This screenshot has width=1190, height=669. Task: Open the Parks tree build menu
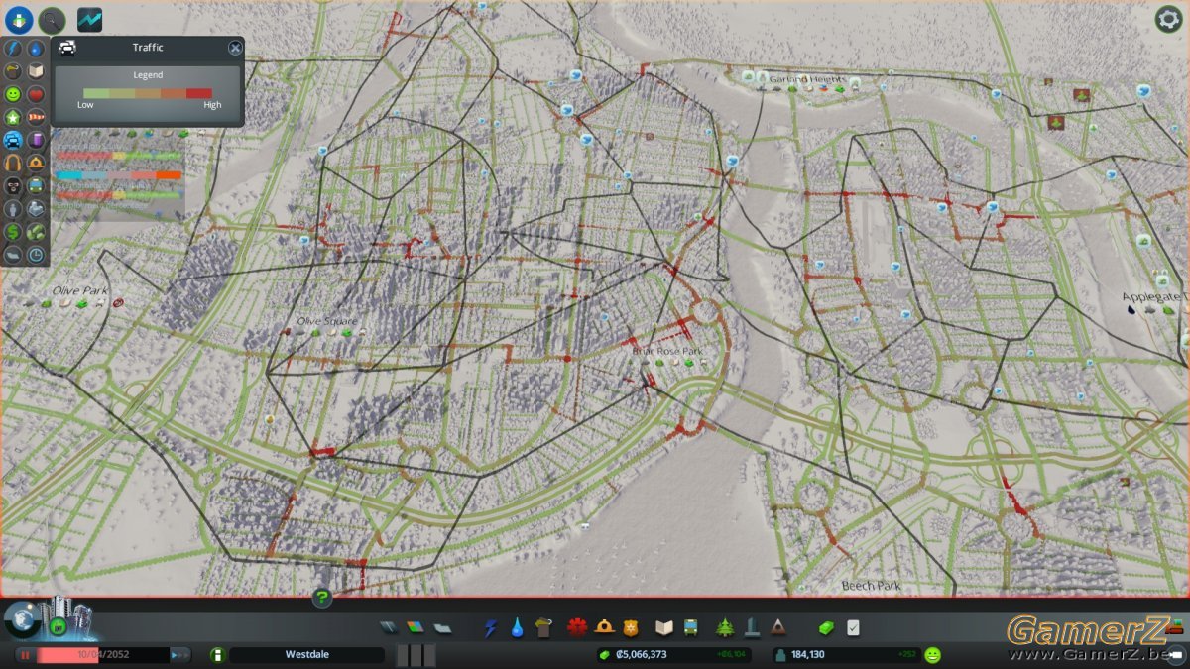[725, 627]
